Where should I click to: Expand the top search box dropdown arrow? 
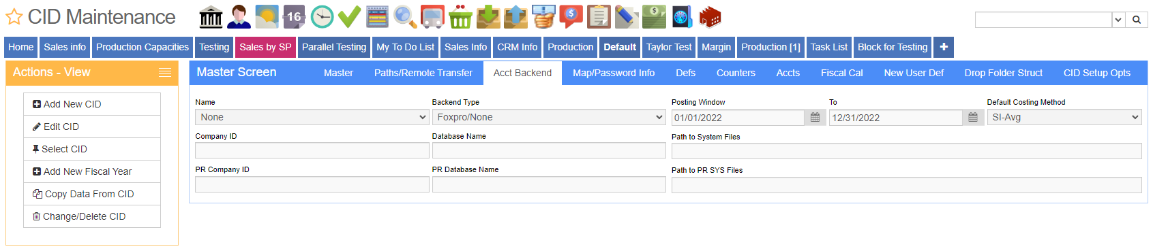pyautogui.click(x=1118, y=20)
